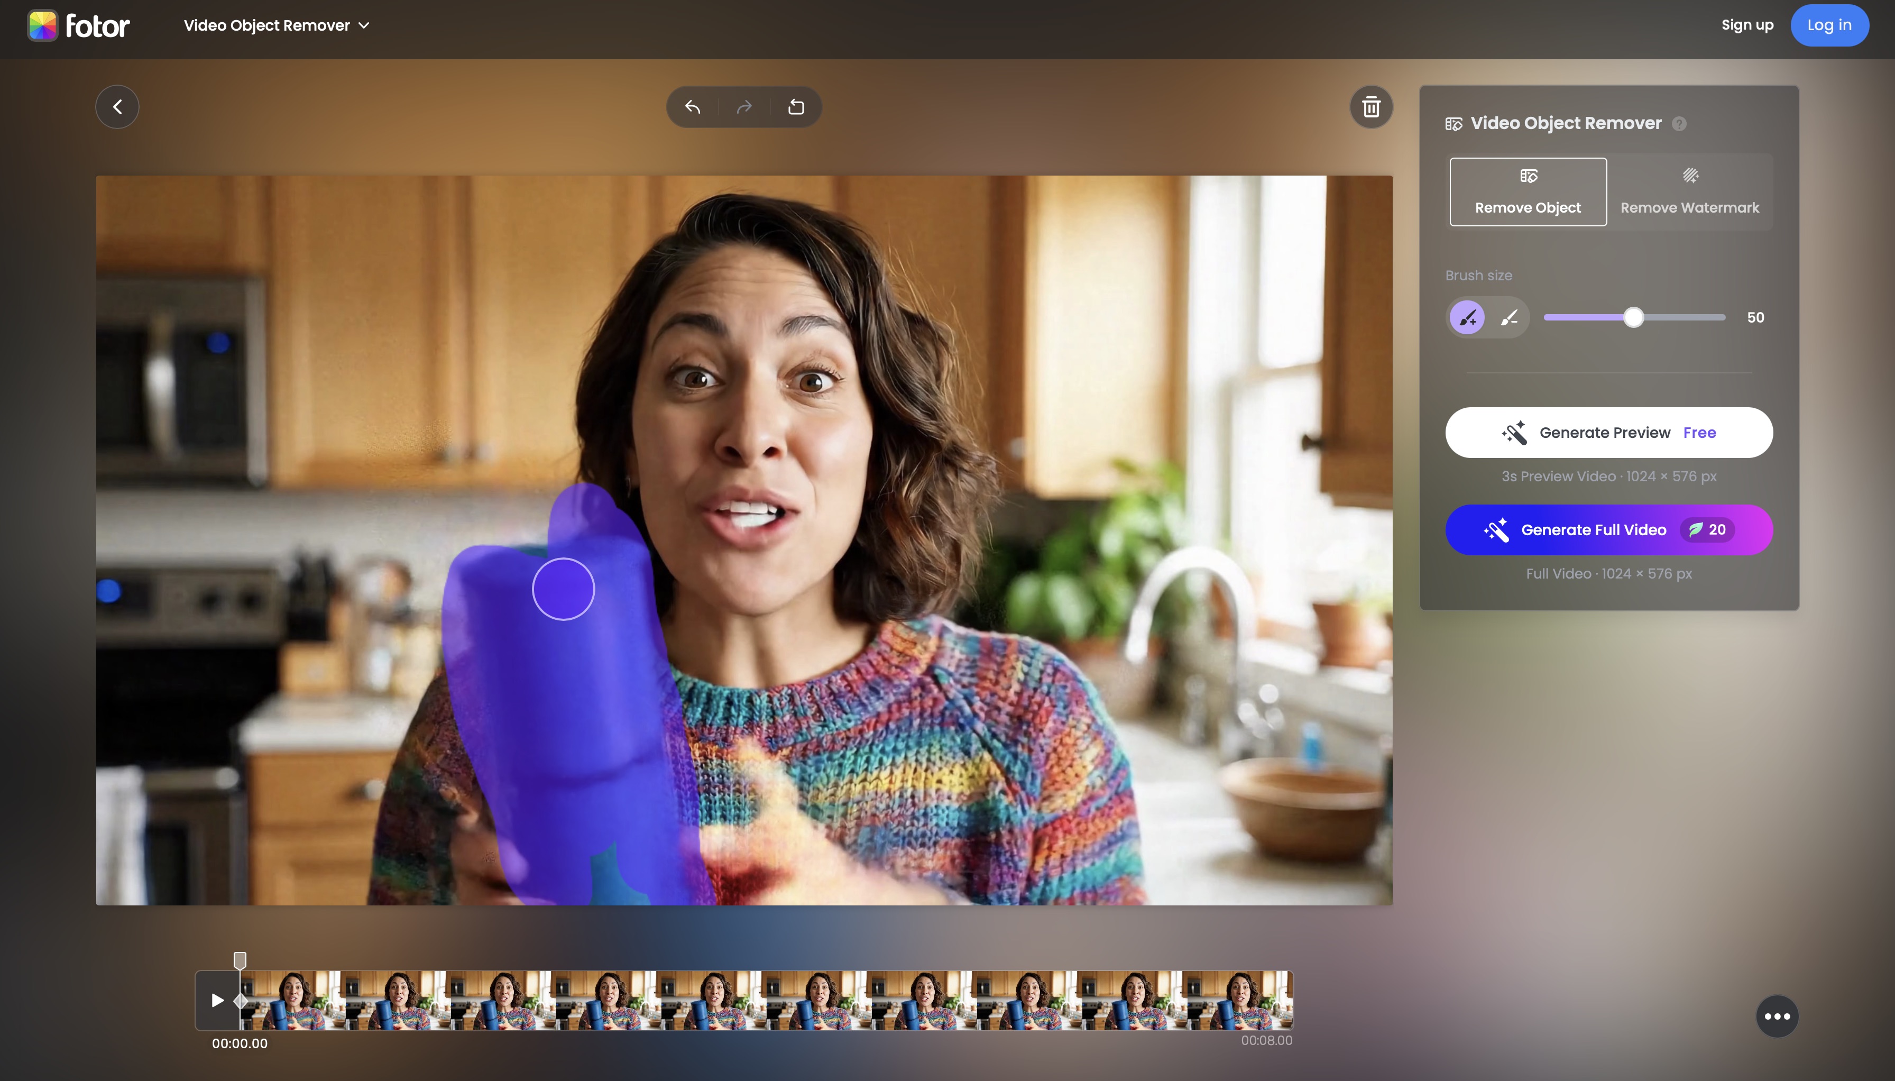The height and width of the screenshot is (1081, 1895).
Task: Expand the Video Object Remover dropdown
Action: [x=276, y=25]
